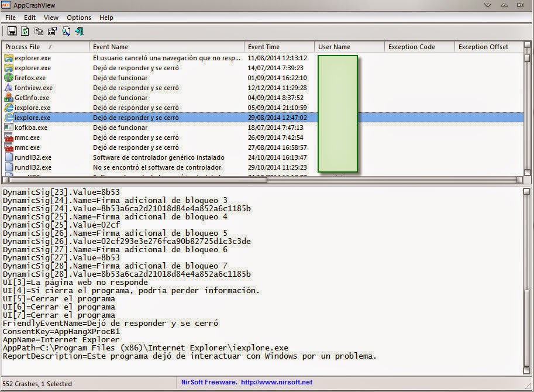Click 'No se encontró el software de controlador.' event
The width and height of the screenshot is (534, 392).
tap(158, 167)
